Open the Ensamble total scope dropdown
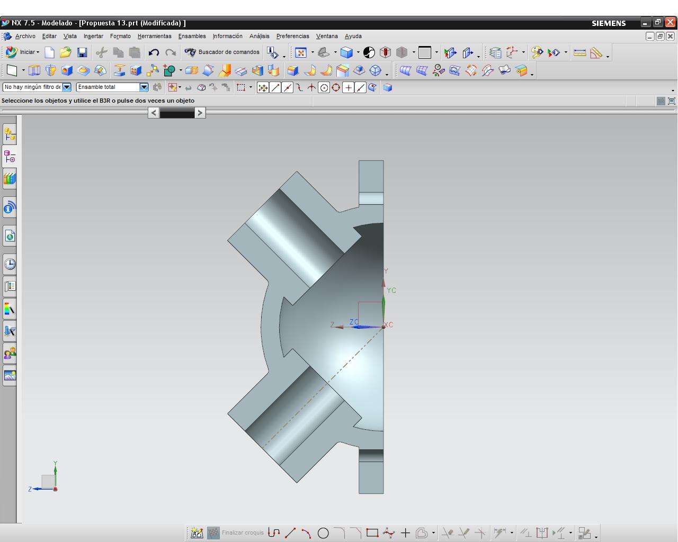This screenshot has height=542, width=678. click(x=144, y=87)
